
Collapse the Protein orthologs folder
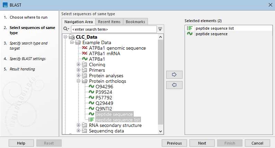[x=79, y=81]
